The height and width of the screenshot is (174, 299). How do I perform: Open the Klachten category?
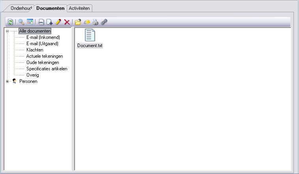(x=35, y=50)
